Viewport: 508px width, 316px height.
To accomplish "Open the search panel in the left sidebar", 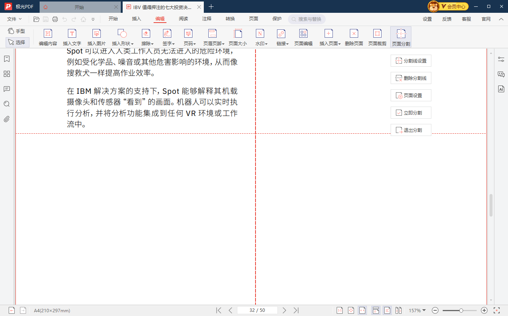I will point(6,104).
